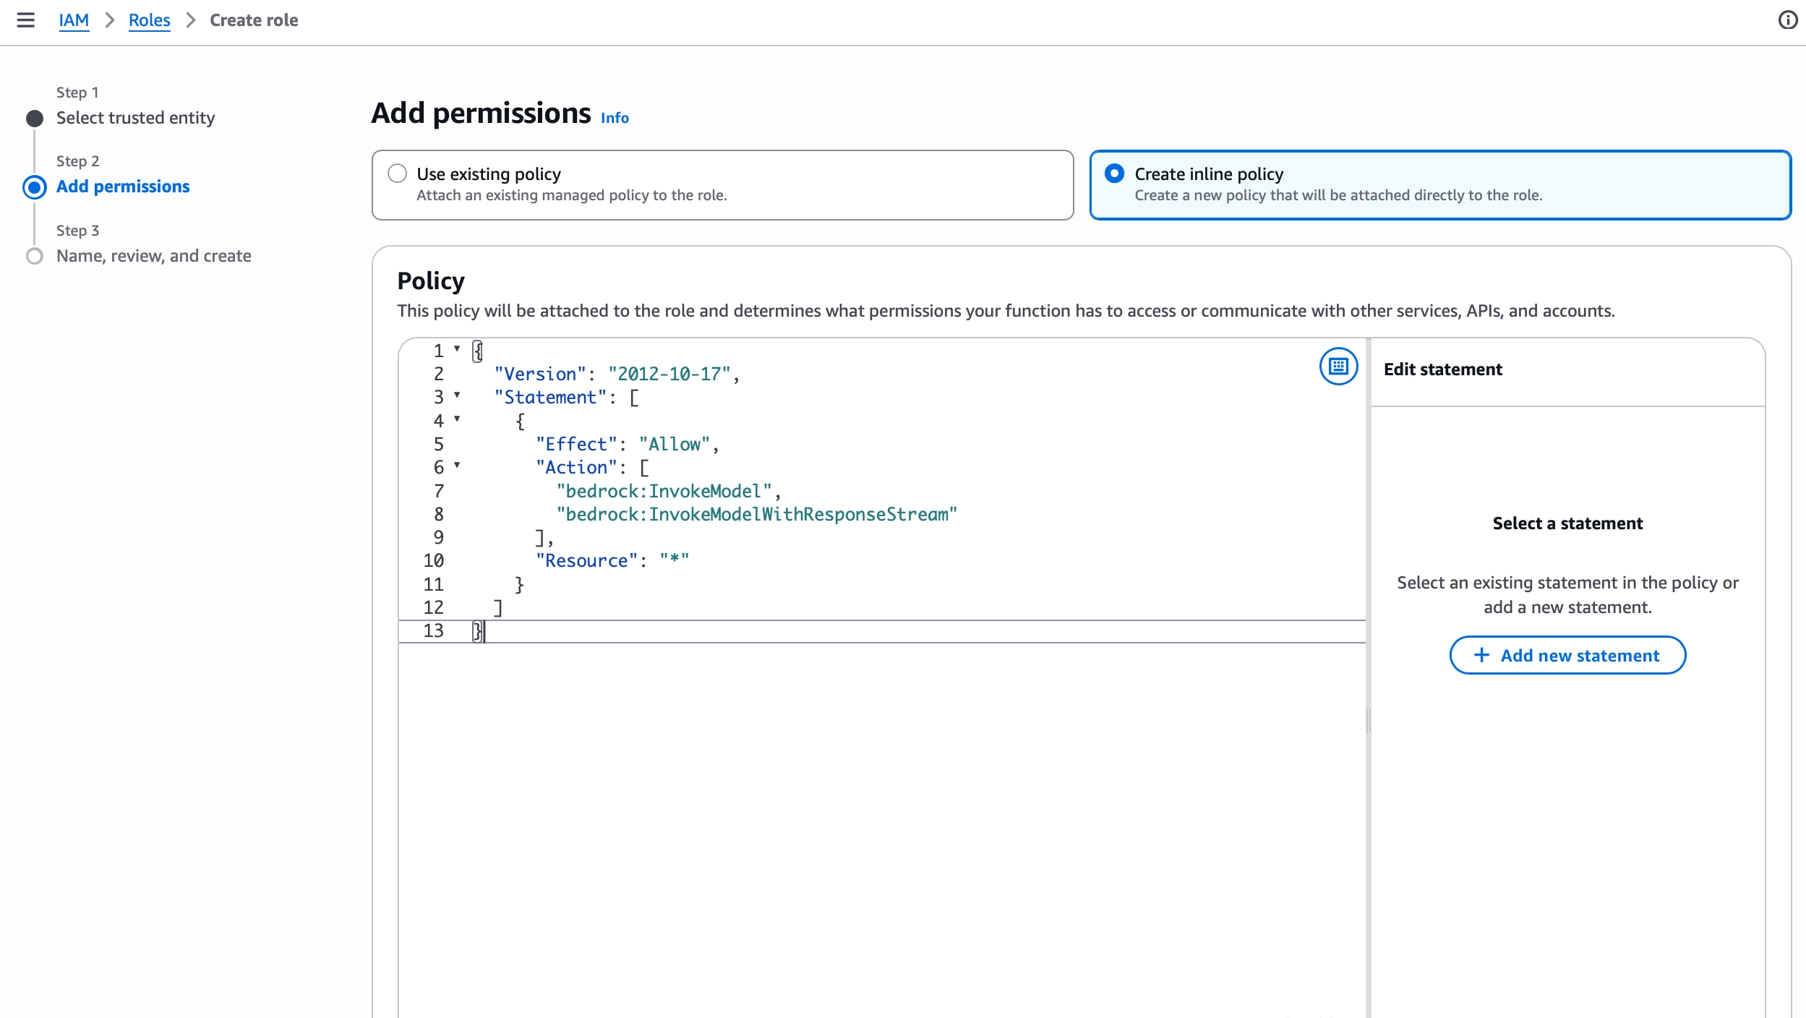Image resolution: width=1806 pixels, height=1018 pixels.
Task: Click line number 12 in the gutter
Action: point(433,608)
